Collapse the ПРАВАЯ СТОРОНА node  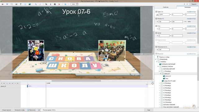[x=158, y=67]
